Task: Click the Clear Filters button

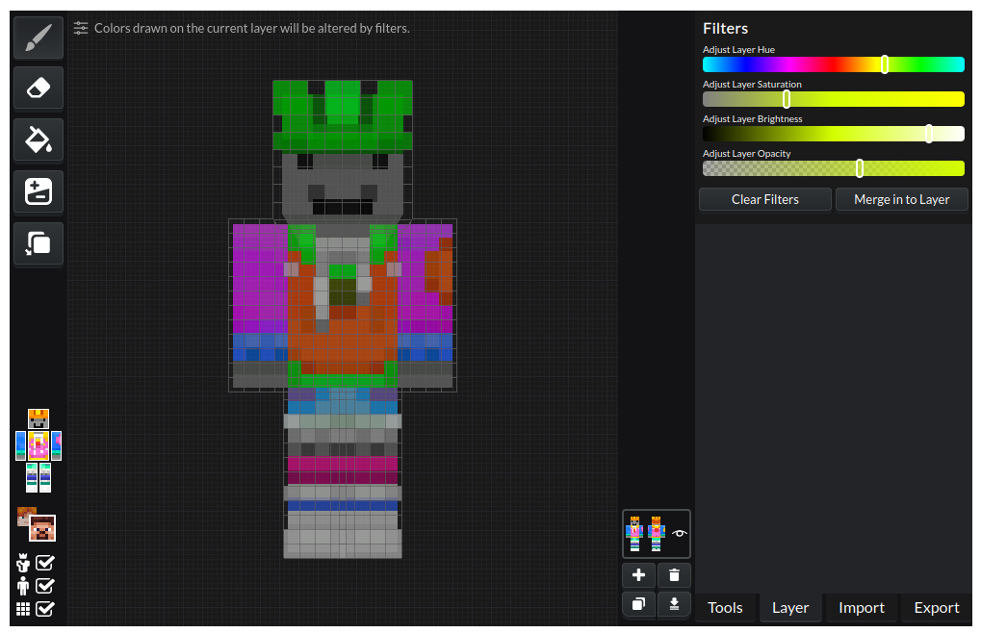Action: tap(764, 199)
